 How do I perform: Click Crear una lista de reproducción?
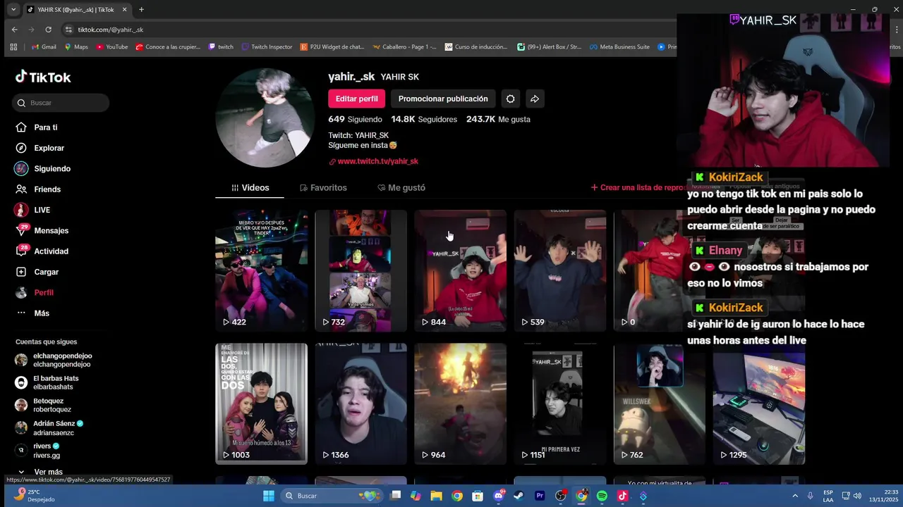click(x=637, y=188)
